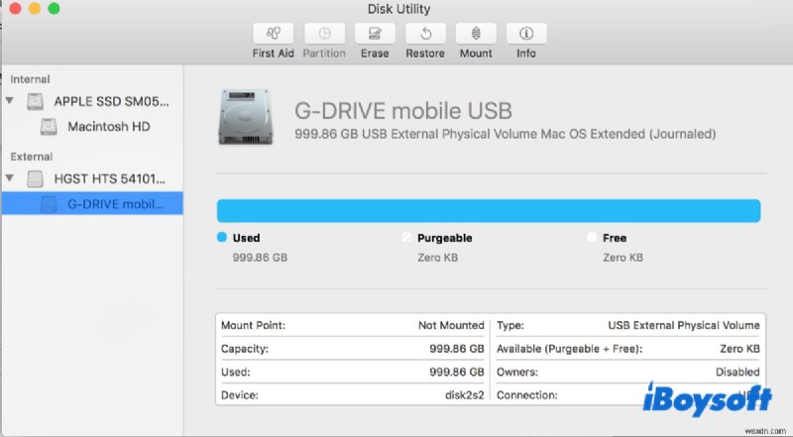
Task: Click the green zoom window button
Action: point(54,9)
